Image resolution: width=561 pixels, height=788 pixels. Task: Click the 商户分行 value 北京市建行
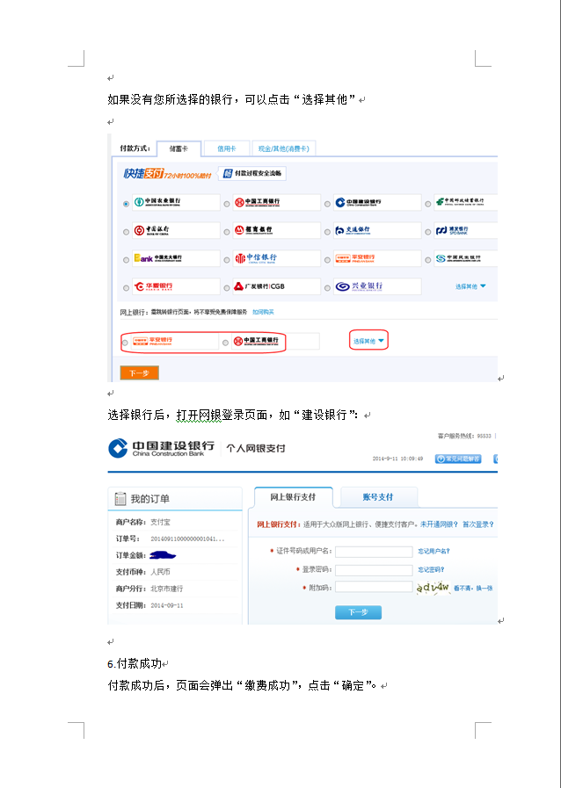click(x=167, y=589)
